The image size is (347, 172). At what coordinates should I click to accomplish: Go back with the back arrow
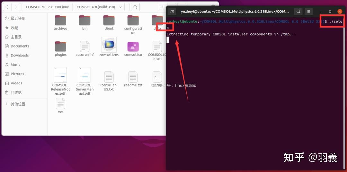[x=7, y=7]
